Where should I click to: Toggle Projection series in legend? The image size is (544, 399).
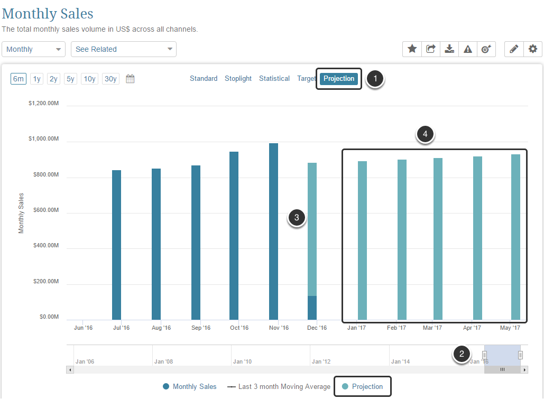tap(362, 386)
